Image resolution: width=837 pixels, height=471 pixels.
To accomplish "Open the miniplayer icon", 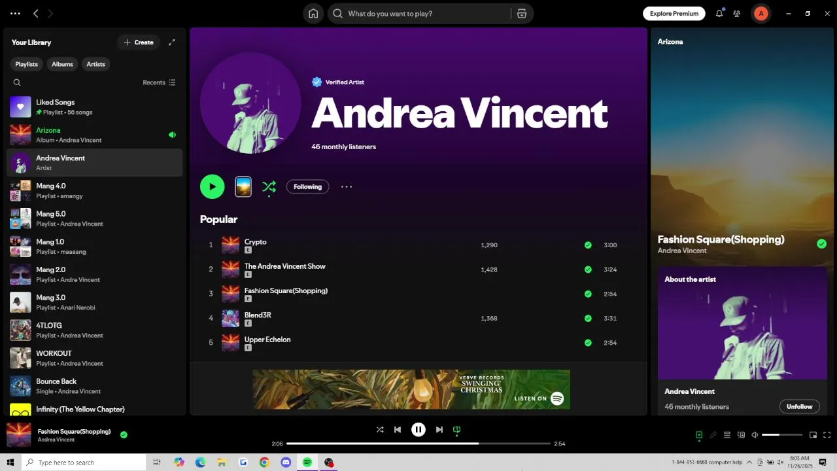I will [x=813, y=435].
